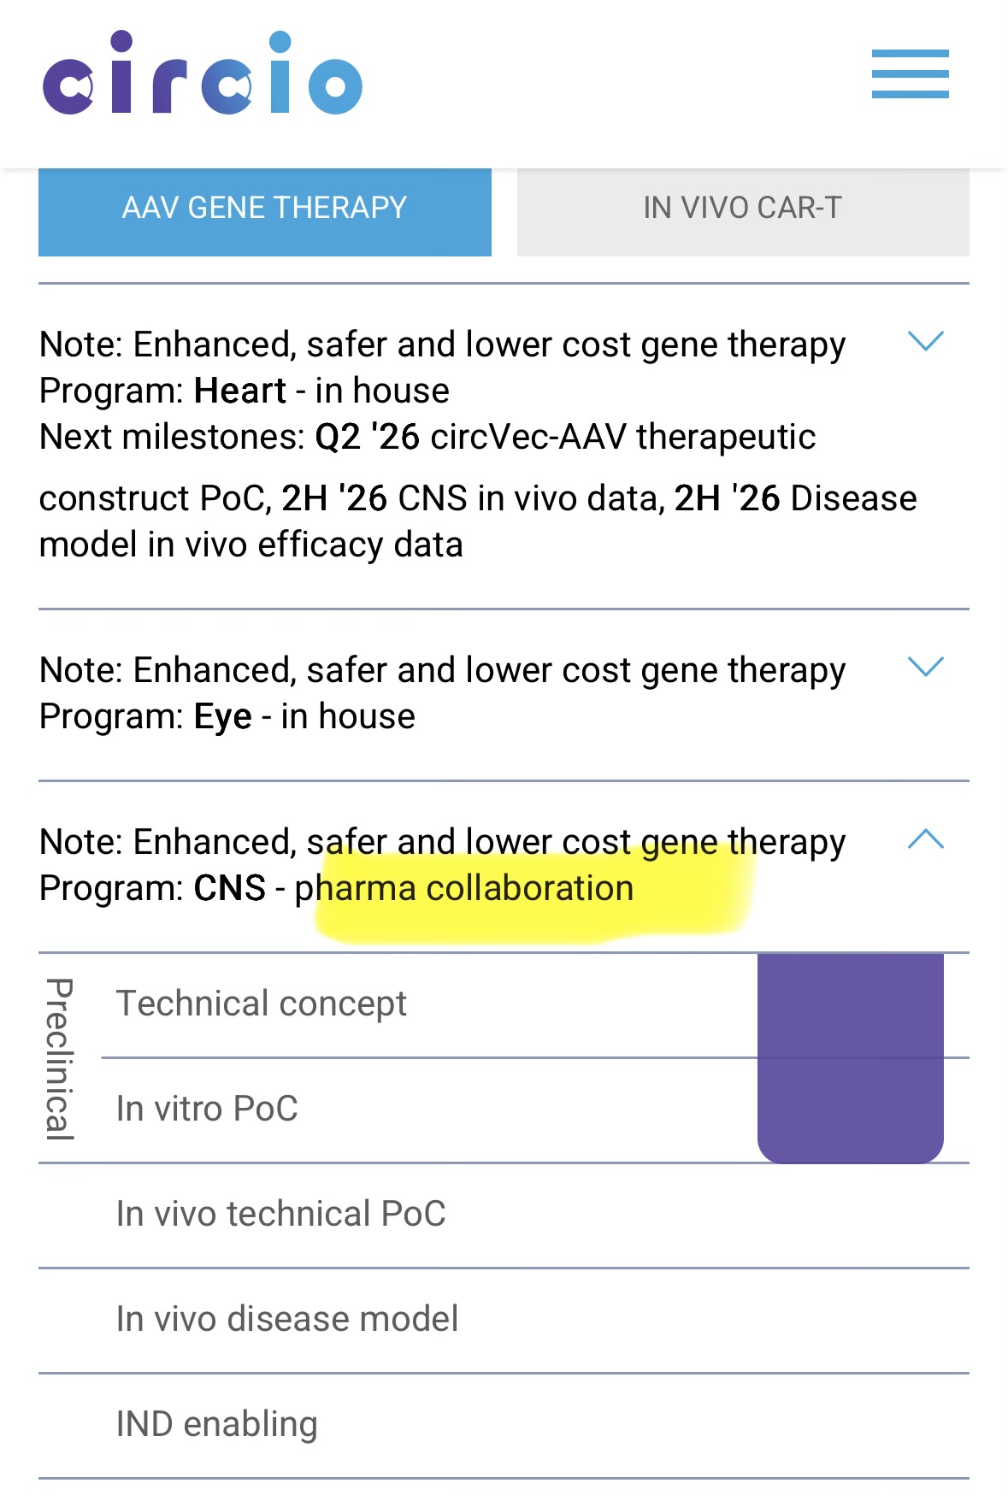Click the vertical Preclinical label

point(59,1058)
